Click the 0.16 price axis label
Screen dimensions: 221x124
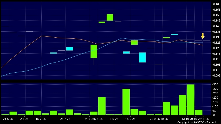tap(216, 4)
